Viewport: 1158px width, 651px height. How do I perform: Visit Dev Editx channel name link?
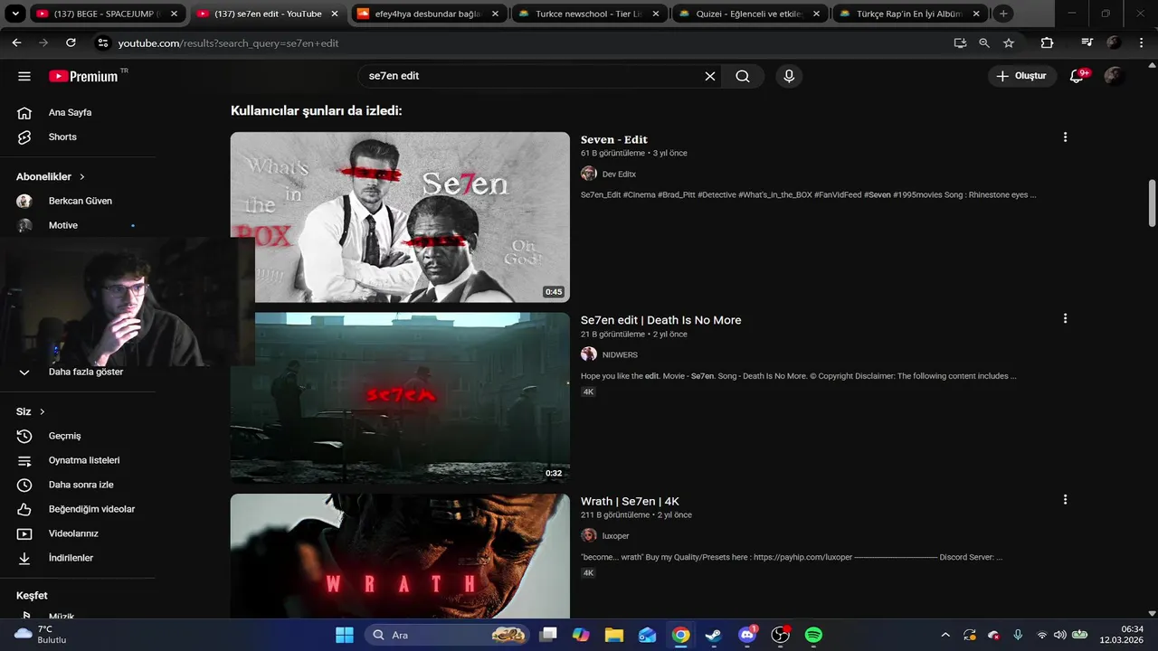619,174
